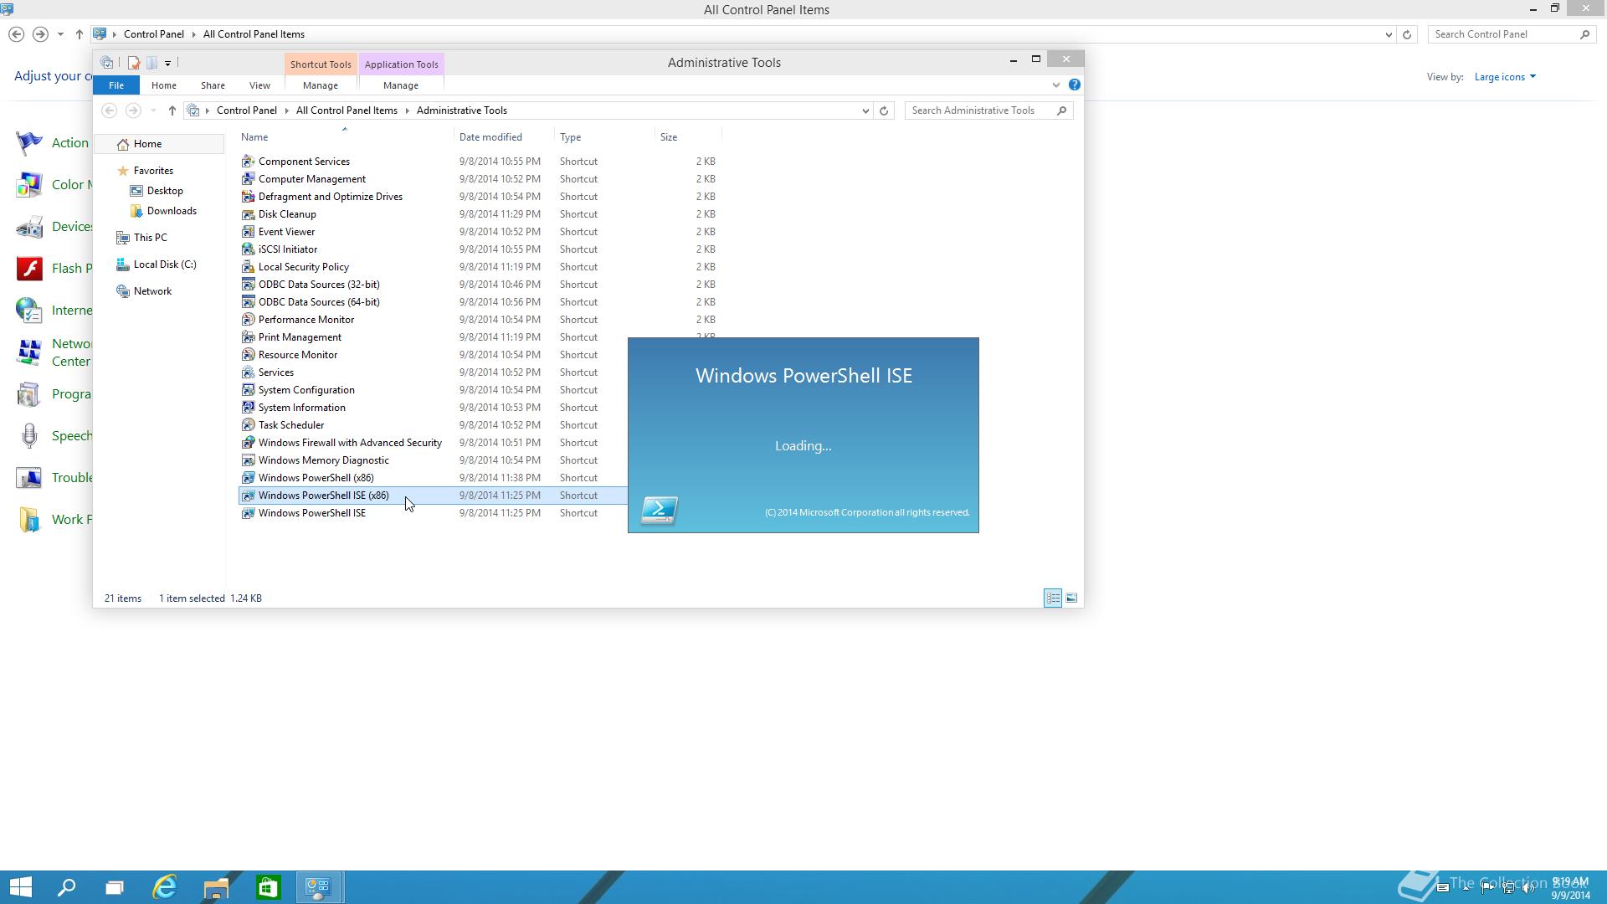The image size is (1607, 904).
Task: Open recent locations dropdown in Administrative Tools
Action: pyautogui.click(x=153, y=110)
